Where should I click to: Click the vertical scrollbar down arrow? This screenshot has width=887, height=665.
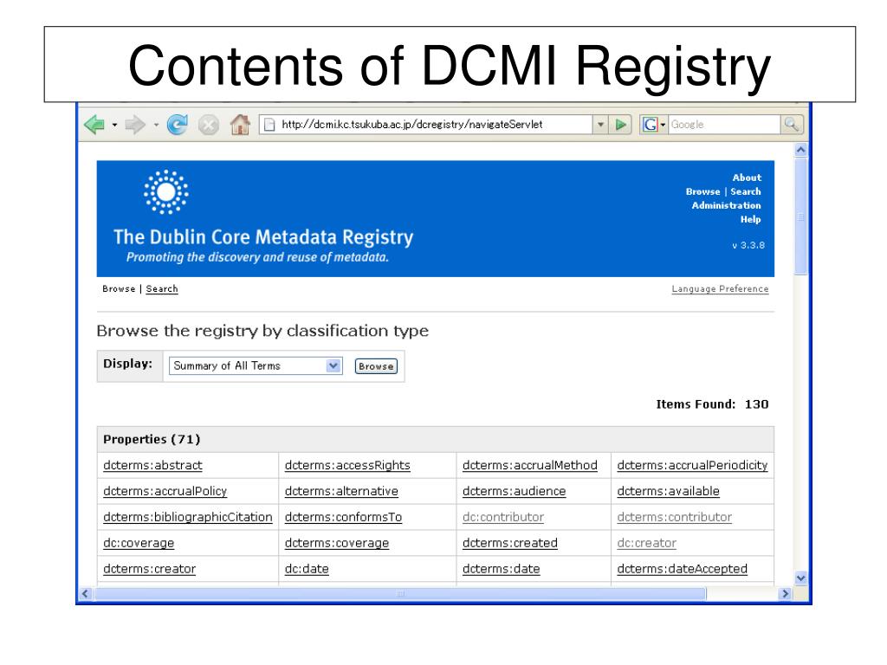[800, 578]
